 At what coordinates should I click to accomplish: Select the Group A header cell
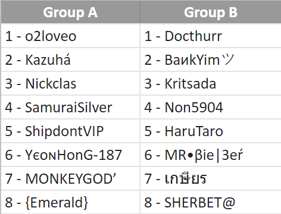70,12
